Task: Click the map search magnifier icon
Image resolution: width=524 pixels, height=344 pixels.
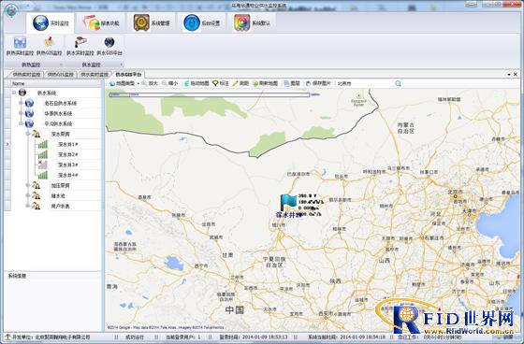Action: [398, 83]
